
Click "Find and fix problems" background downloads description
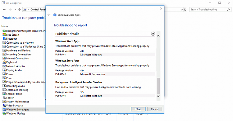[98, 87]
